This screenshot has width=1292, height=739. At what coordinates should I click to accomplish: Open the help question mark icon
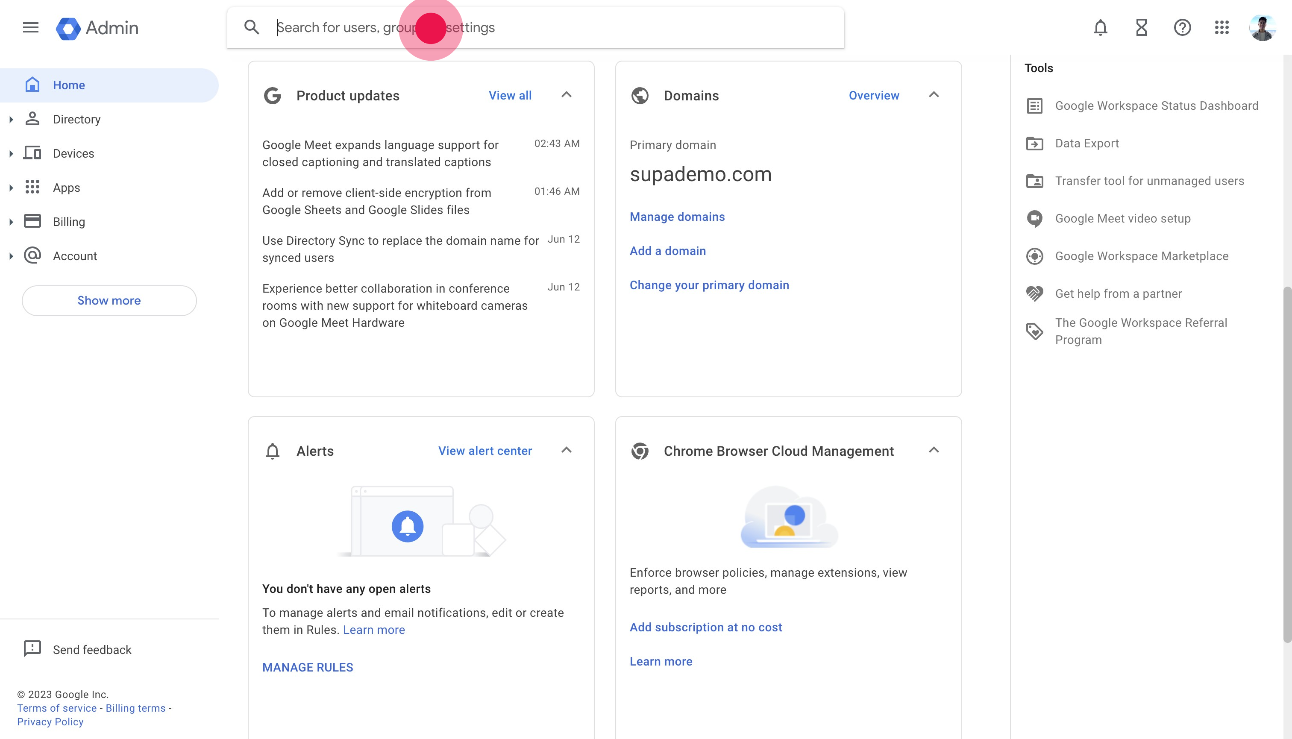point(1182,27)
